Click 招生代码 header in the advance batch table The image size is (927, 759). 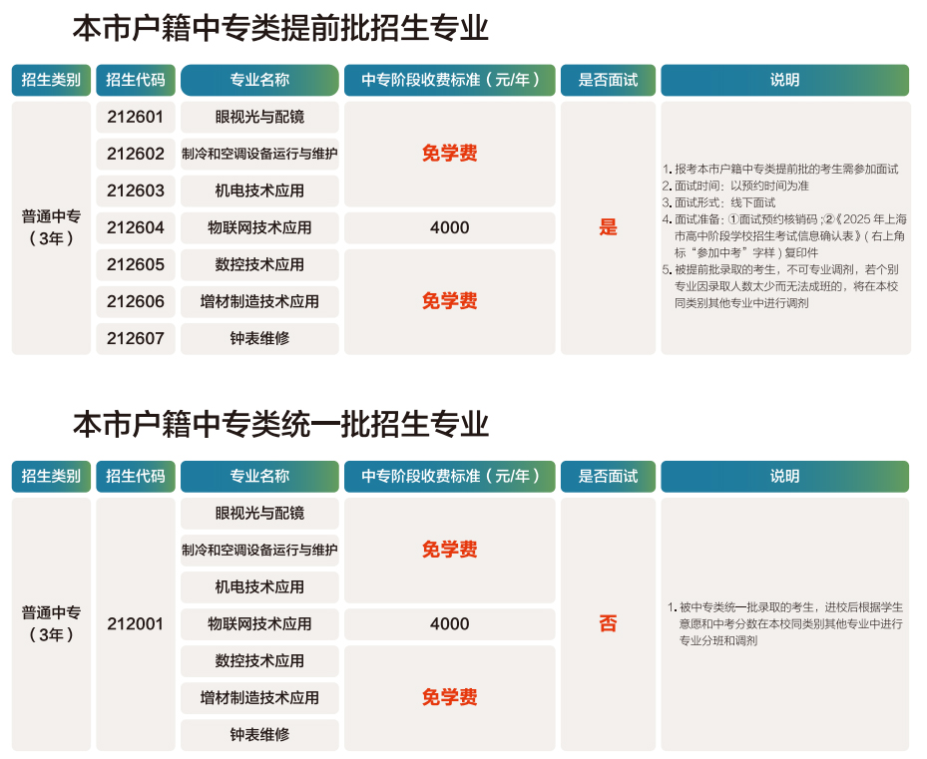coord(136,80)
